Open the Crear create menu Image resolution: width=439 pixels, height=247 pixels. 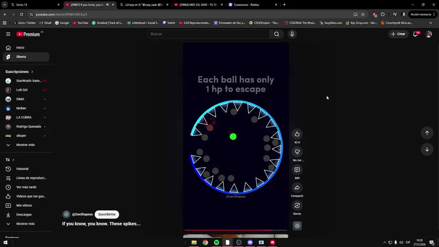398,34
